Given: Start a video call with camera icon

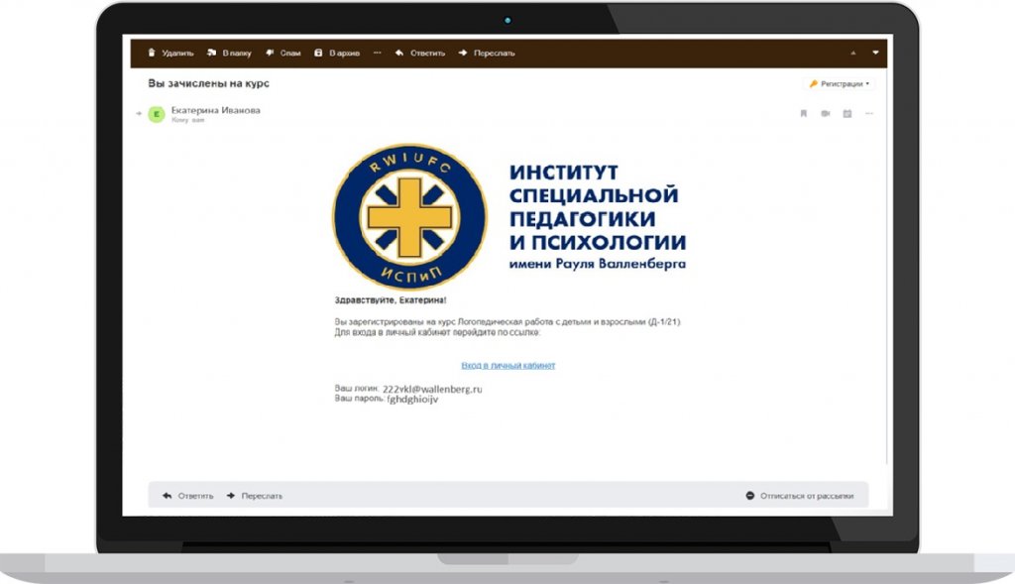Looking at the screenshot, I should tap(826, 113).
